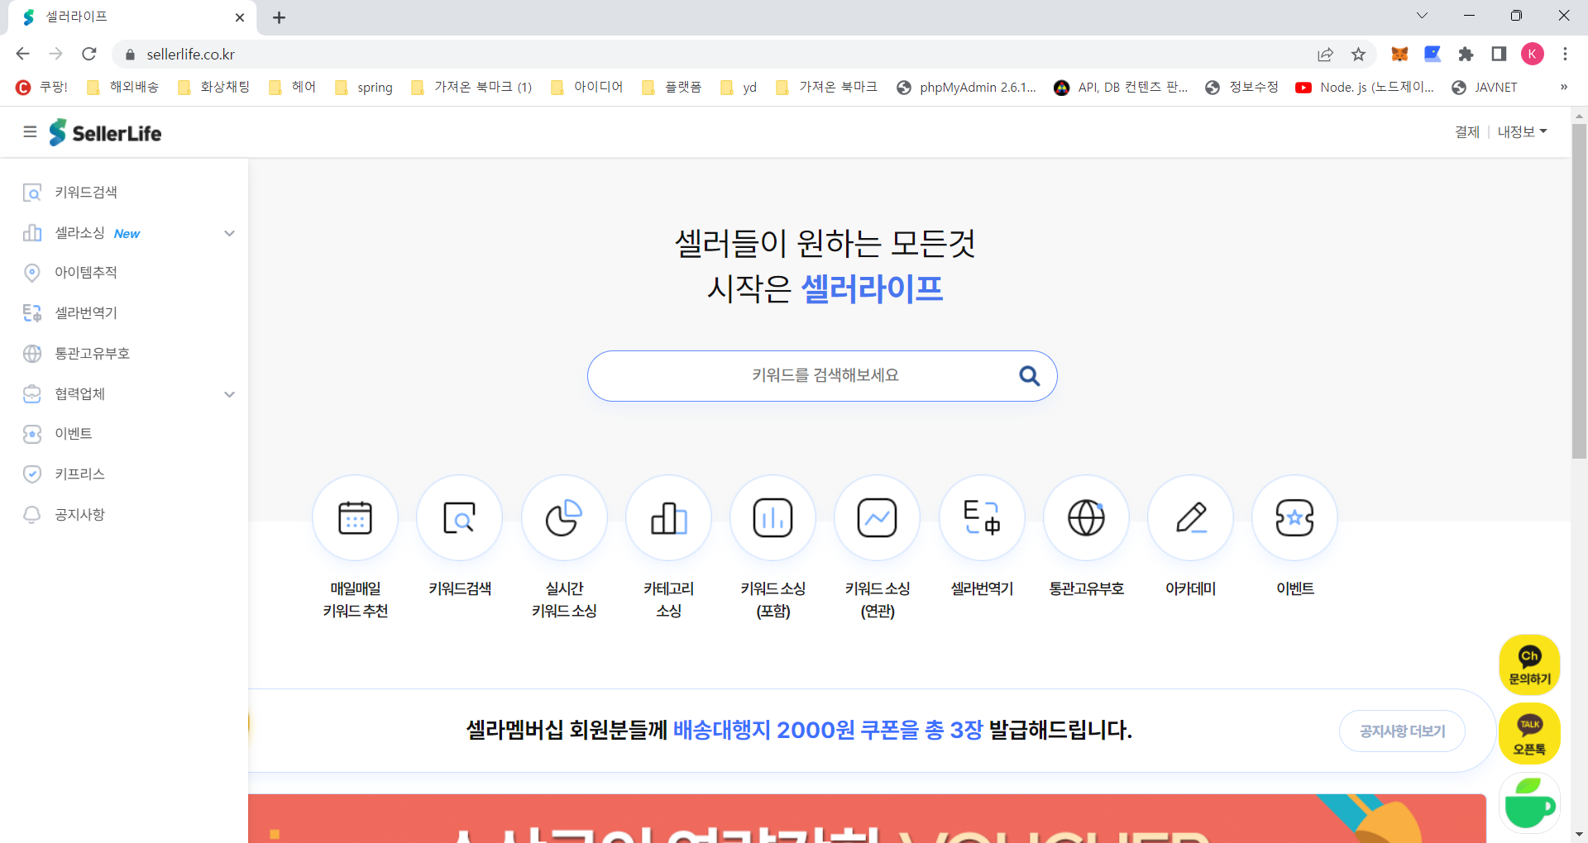Open 매일매일 키워드추천 calendar icon

tap(355, 518)
